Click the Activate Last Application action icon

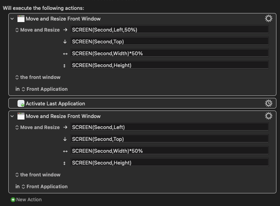pyautogui.click(x=21, y=103)
